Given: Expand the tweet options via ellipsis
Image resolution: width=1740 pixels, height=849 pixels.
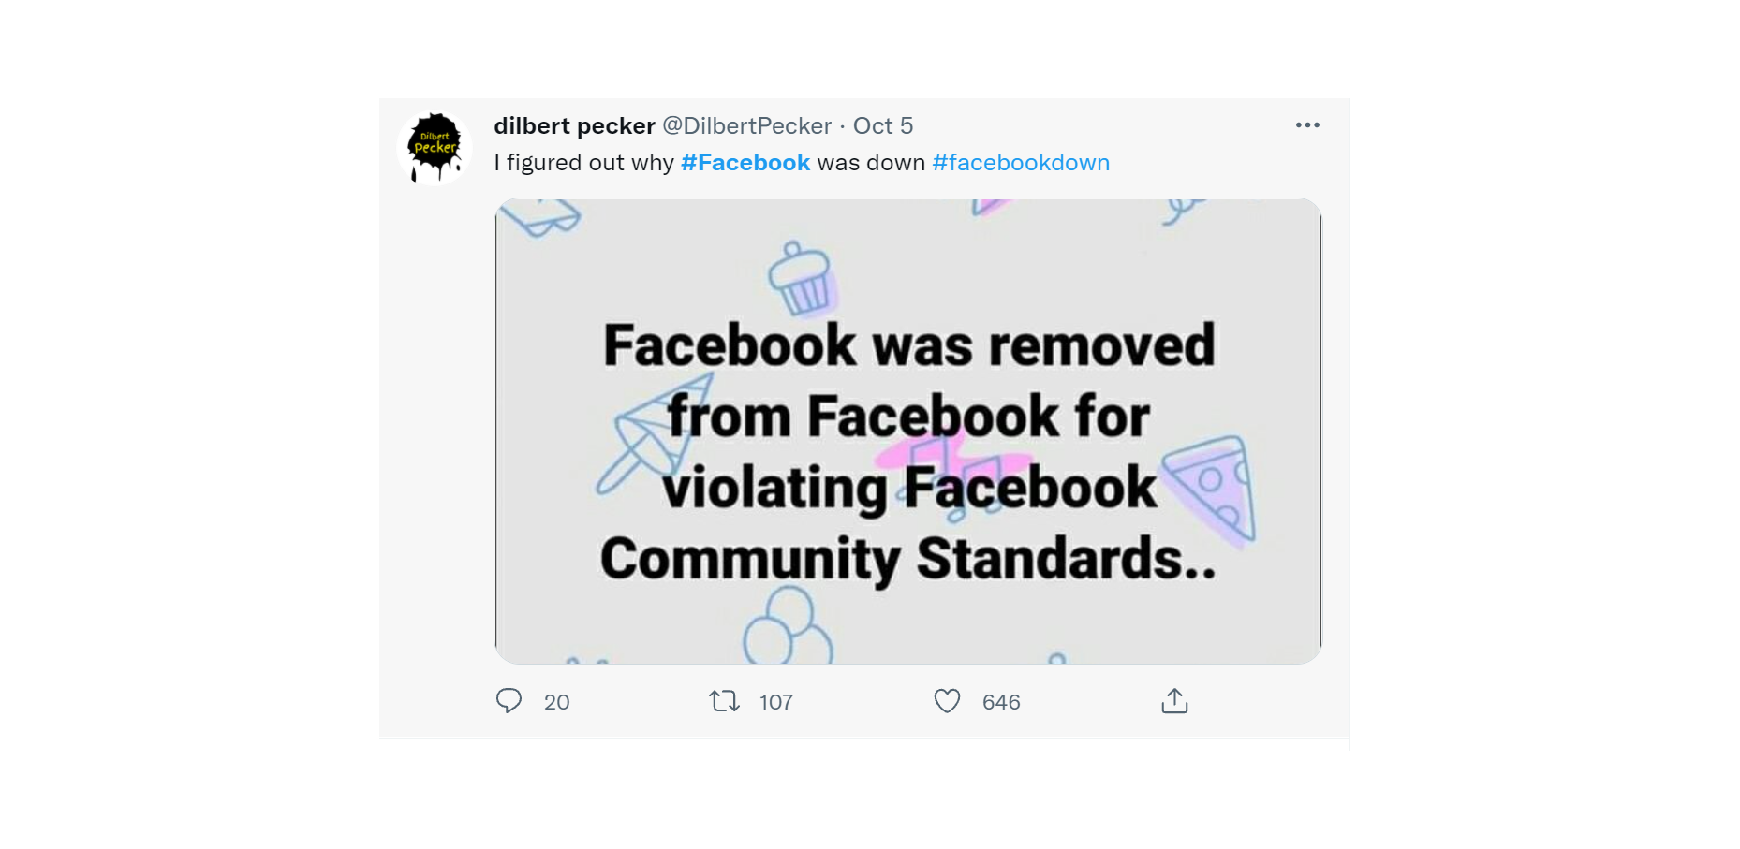Looking at the screenshot, I should pos(1307,124).
